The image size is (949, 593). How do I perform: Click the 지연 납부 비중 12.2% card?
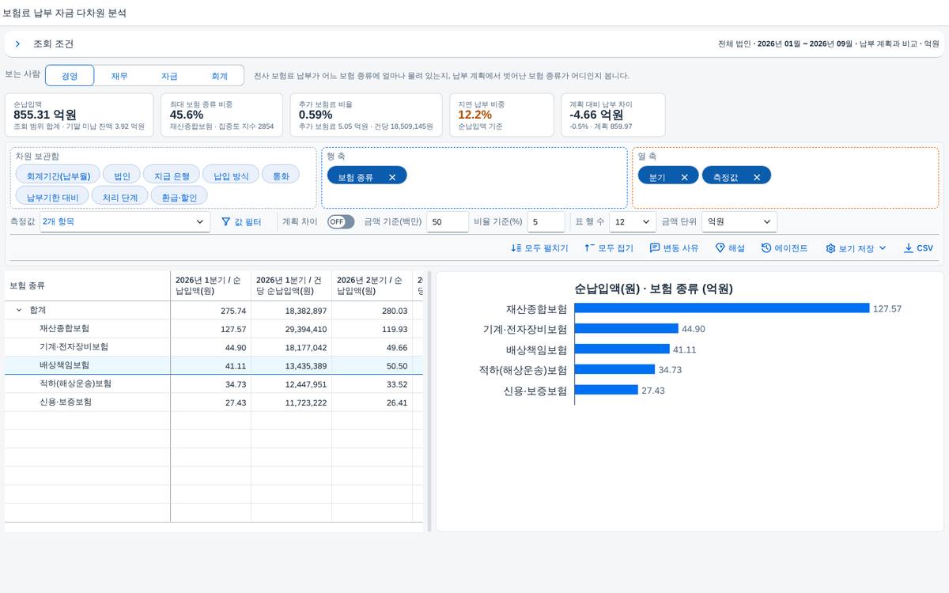pos(502,115)
